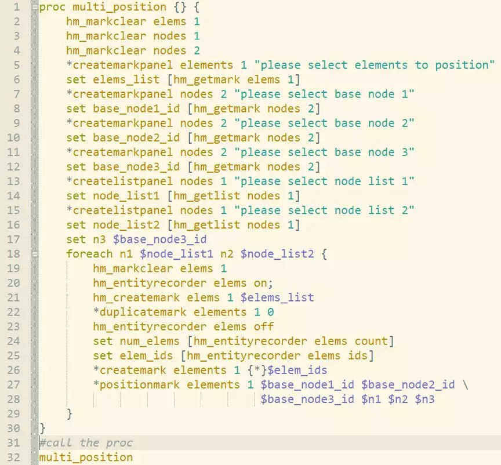Collapse the proc multi_position fold marker
Viewport: 501px width, 465px height.
point(35,8)
